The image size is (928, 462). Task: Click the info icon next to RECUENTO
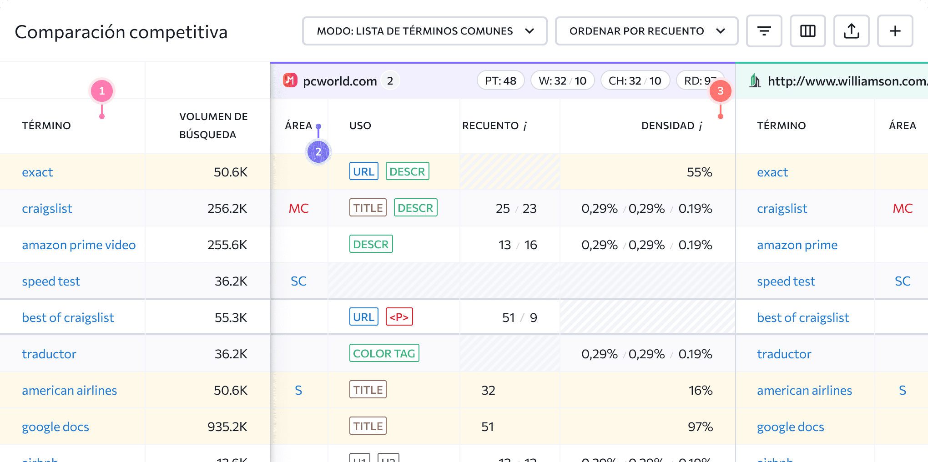(x=525, y=126)
